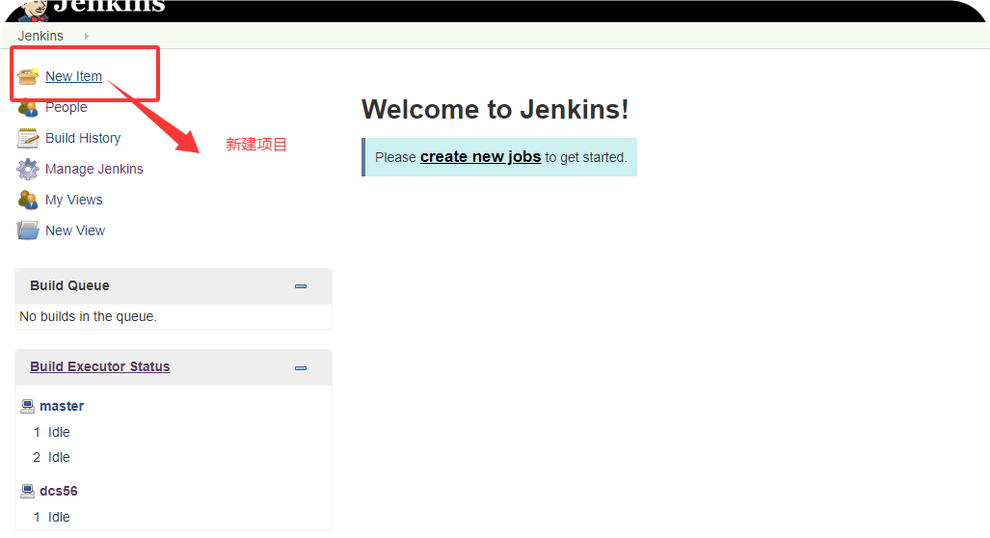990x538 pixels.
Task: Click the Jenkins title in header
Action: (109, 7)
